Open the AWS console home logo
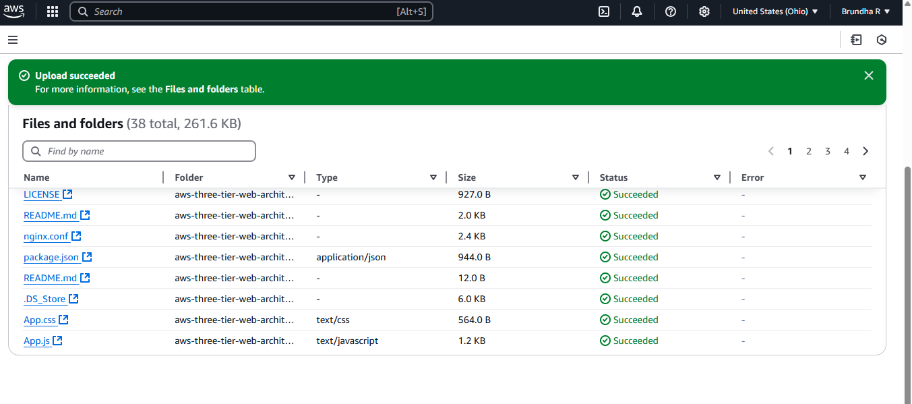The width and height of the screenshot is (912, 404). pyautogui.click(x=14, y=11)
